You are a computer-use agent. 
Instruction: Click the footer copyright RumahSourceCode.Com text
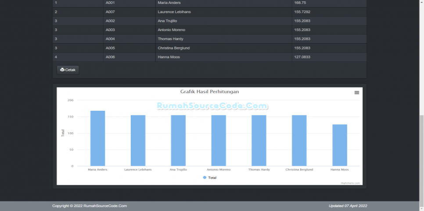click(x=90, y=206)
